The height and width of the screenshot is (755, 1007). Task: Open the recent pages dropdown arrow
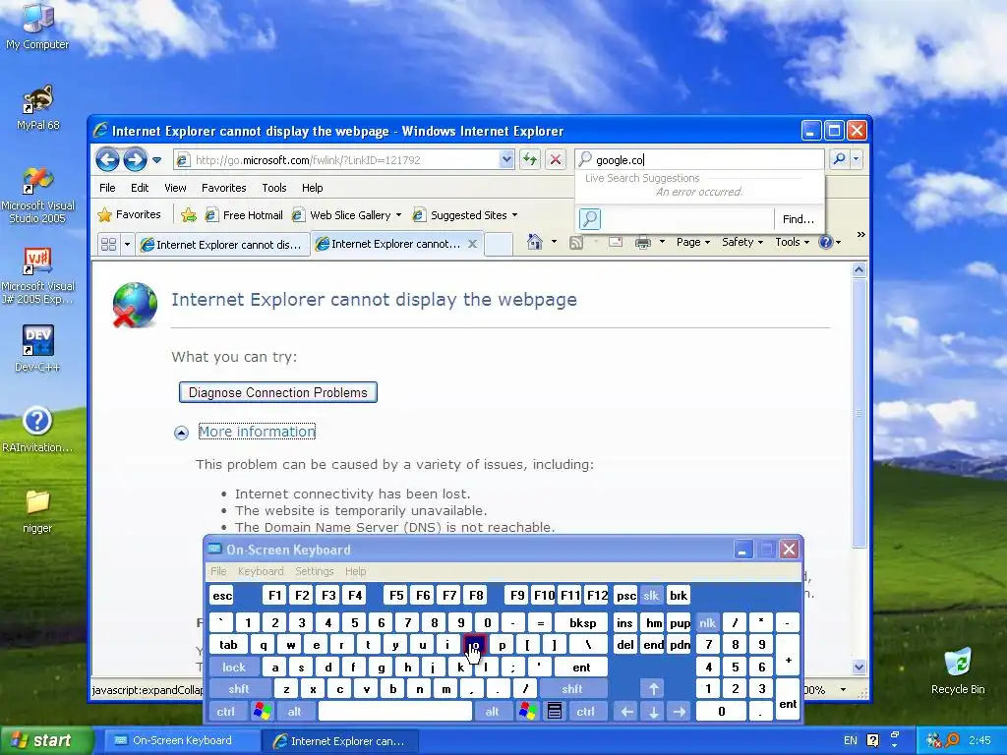[x=157, y=160]
